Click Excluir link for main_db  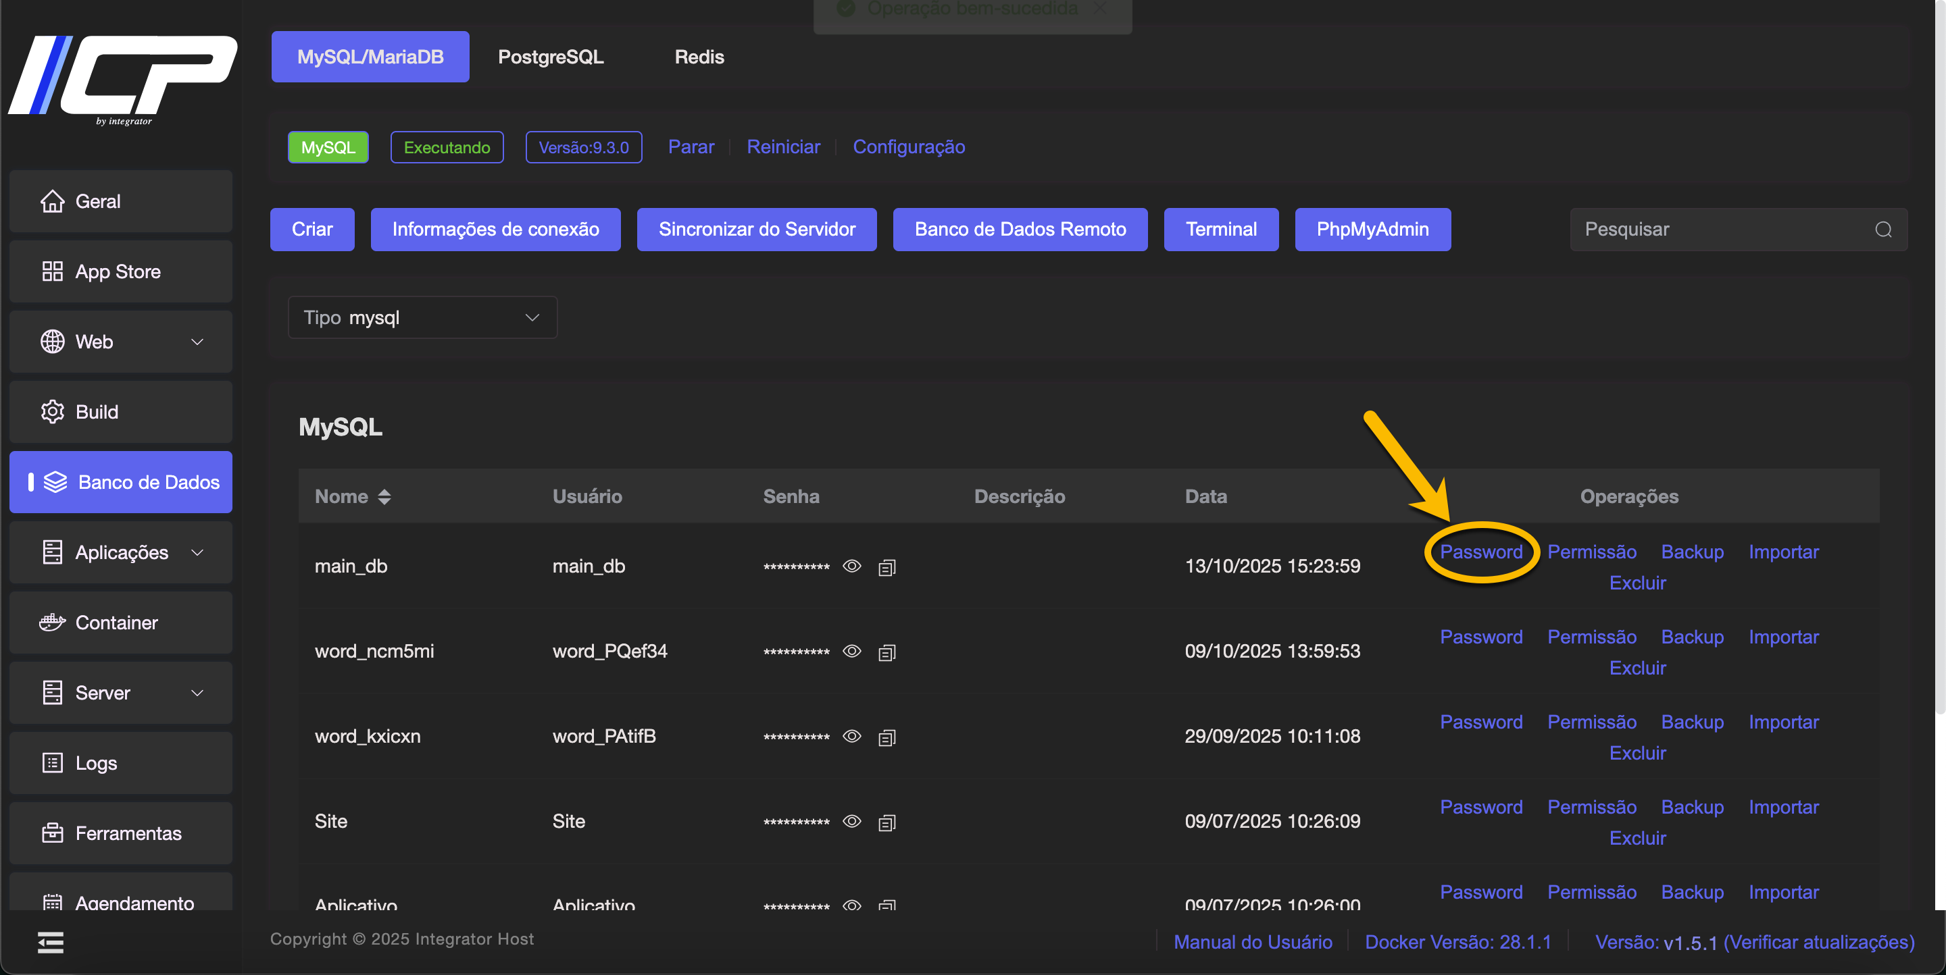coord(1637,583)
